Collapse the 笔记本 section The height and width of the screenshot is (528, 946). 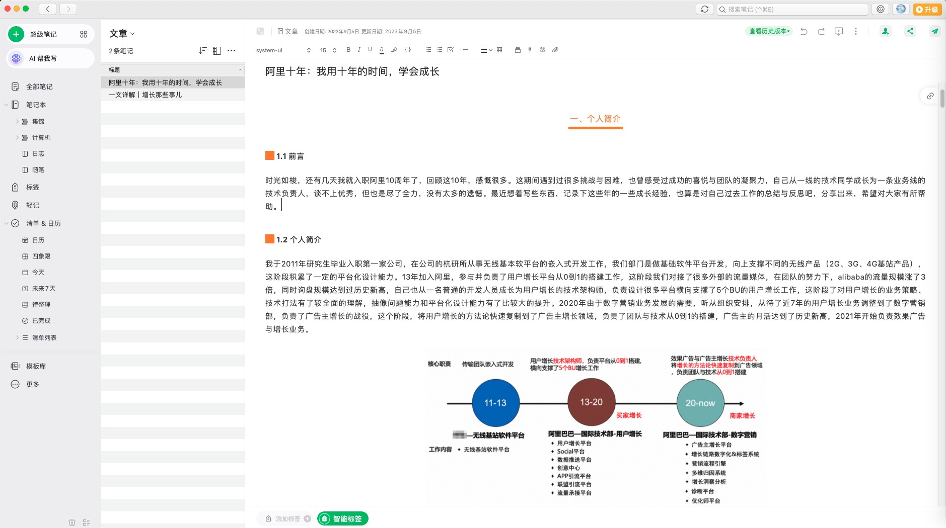tap(6, 105)
